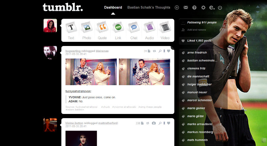Select the marko arnautovic tracked tag
The image size is (267, 146).
click(x=200, y=124)
